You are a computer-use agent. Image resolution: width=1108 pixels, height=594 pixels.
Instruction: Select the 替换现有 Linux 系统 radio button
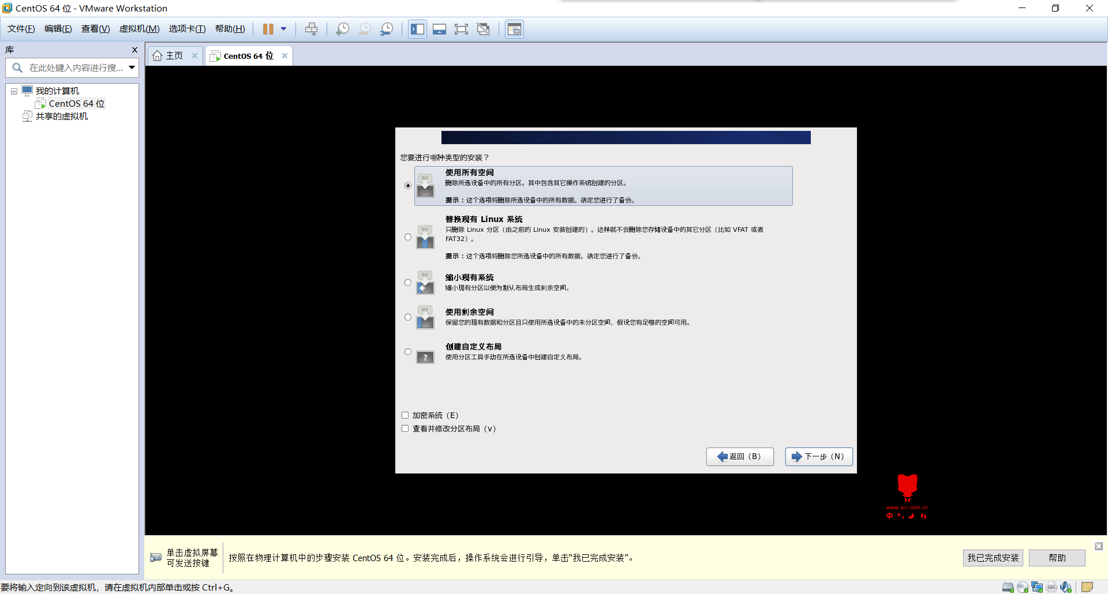tap(408, 237)
